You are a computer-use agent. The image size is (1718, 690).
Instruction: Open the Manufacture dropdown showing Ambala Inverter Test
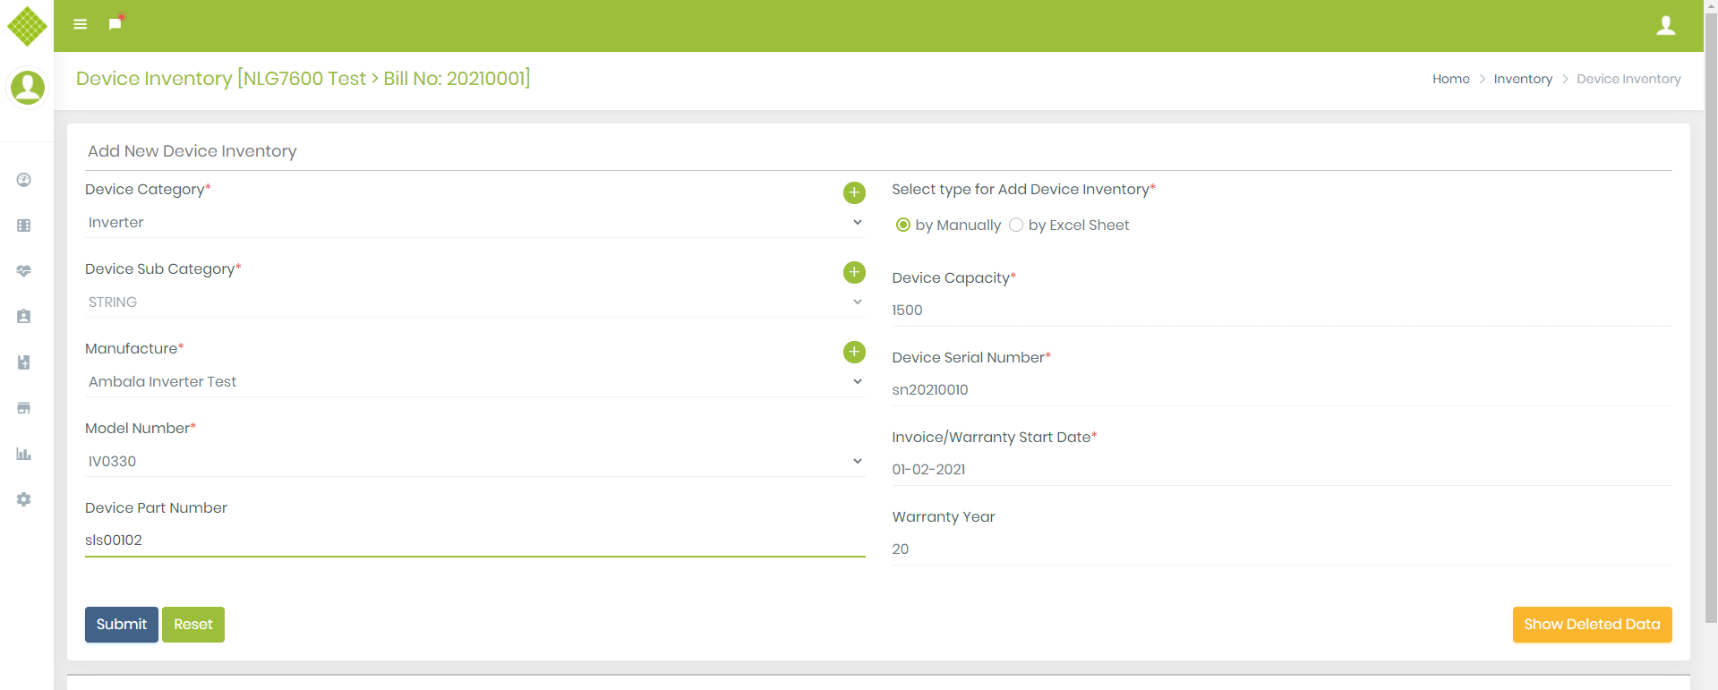click(x=475, y=381)
